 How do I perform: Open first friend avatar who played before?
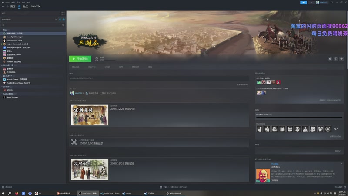click(x=258, y=82)
